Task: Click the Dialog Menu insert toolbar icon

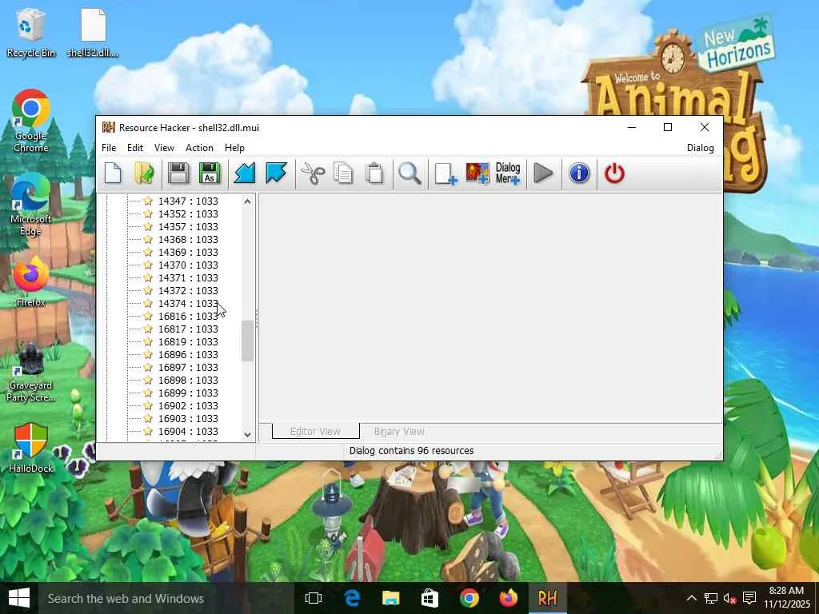Action: 508,173
